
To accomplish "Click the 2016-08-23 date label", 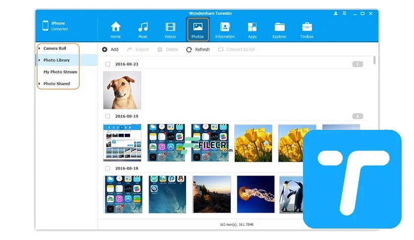I will [x=126, y=64].
